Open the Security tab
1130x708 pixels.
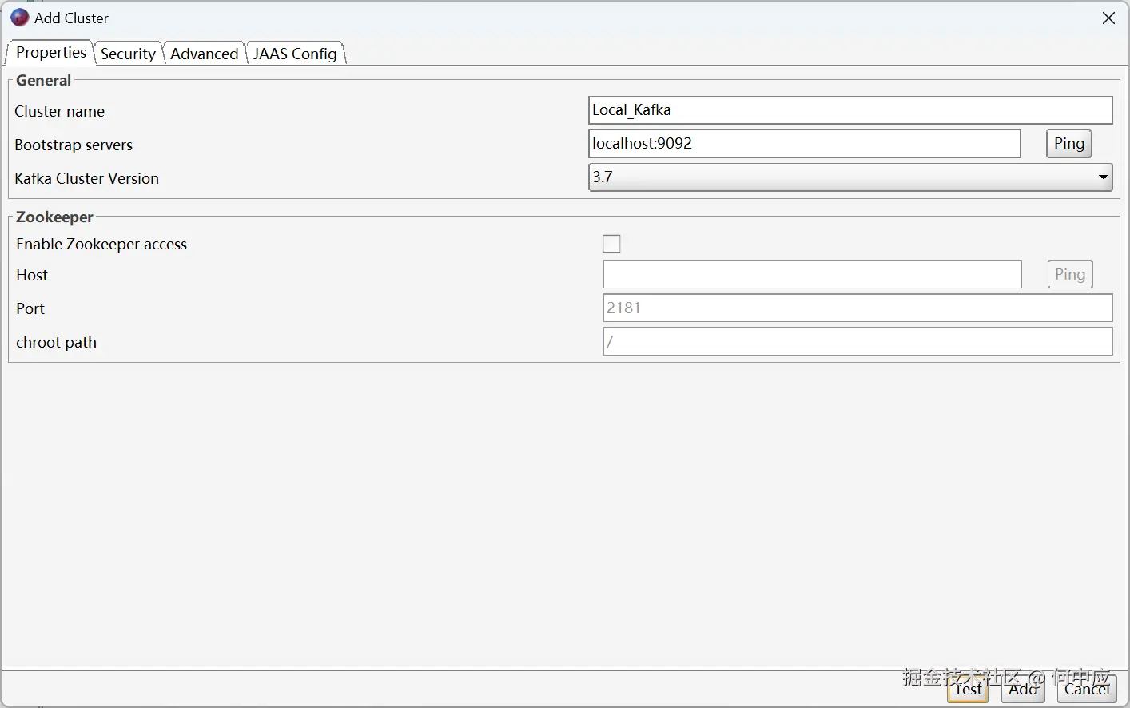pyautogui.click(x=128, y=54)
